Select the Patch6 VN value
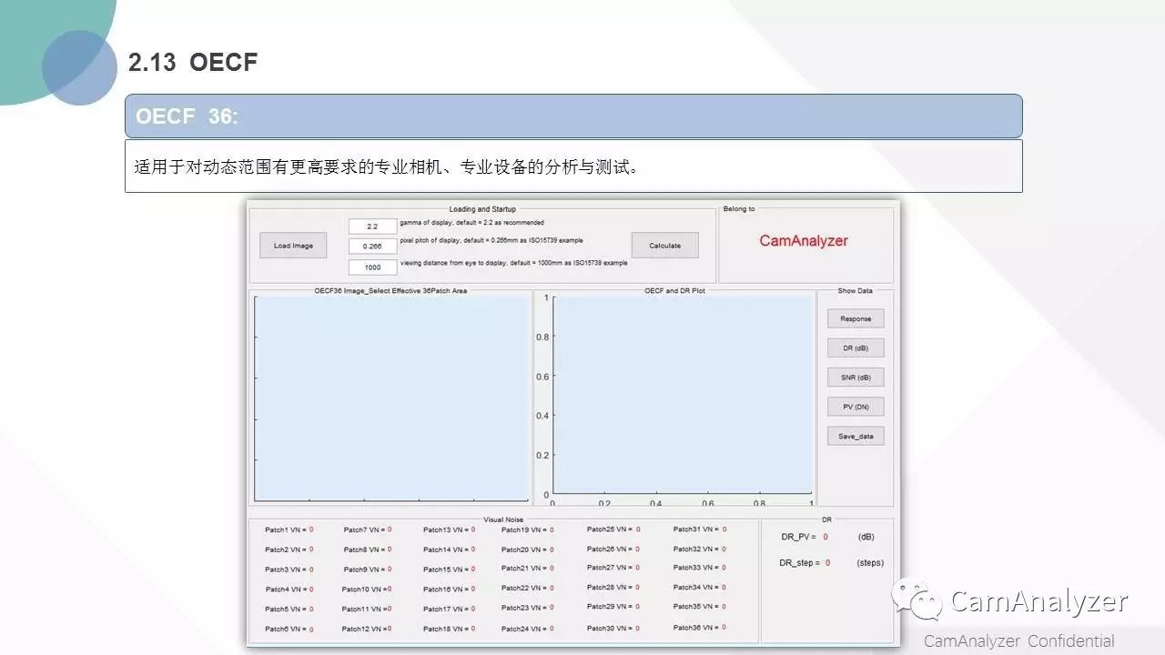Screen dimensions: 1165x655 click(x=311, y=629)
